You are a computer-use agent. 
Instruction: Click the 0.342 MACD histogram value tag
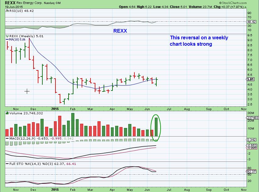[251, 140]
